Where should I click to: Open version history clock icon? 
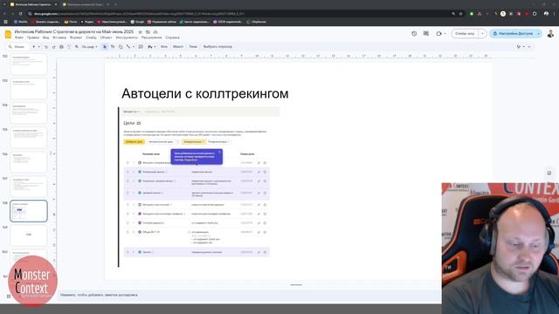414,33
